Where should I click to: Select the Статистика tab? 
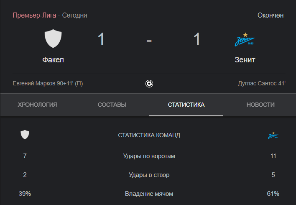coord(186,105)
